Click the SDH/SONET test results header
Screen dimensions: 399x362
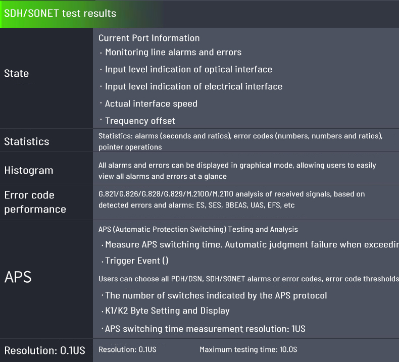[x=60, y=14]
